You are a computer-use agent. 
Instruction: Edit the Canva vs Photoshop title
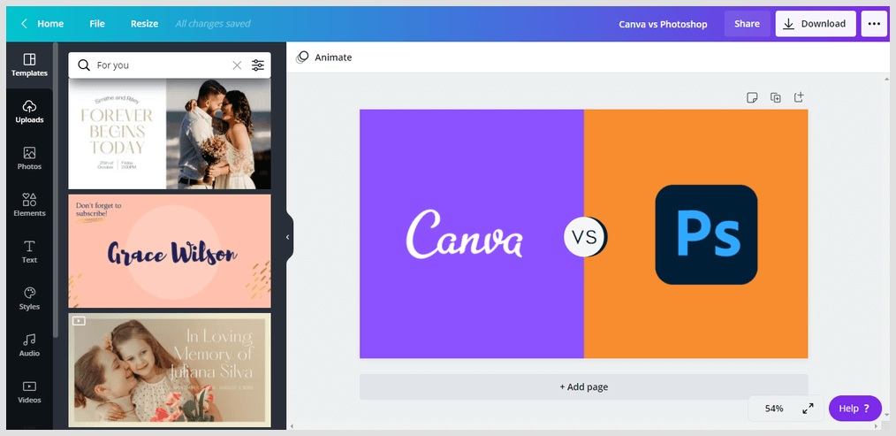(663, 24)
